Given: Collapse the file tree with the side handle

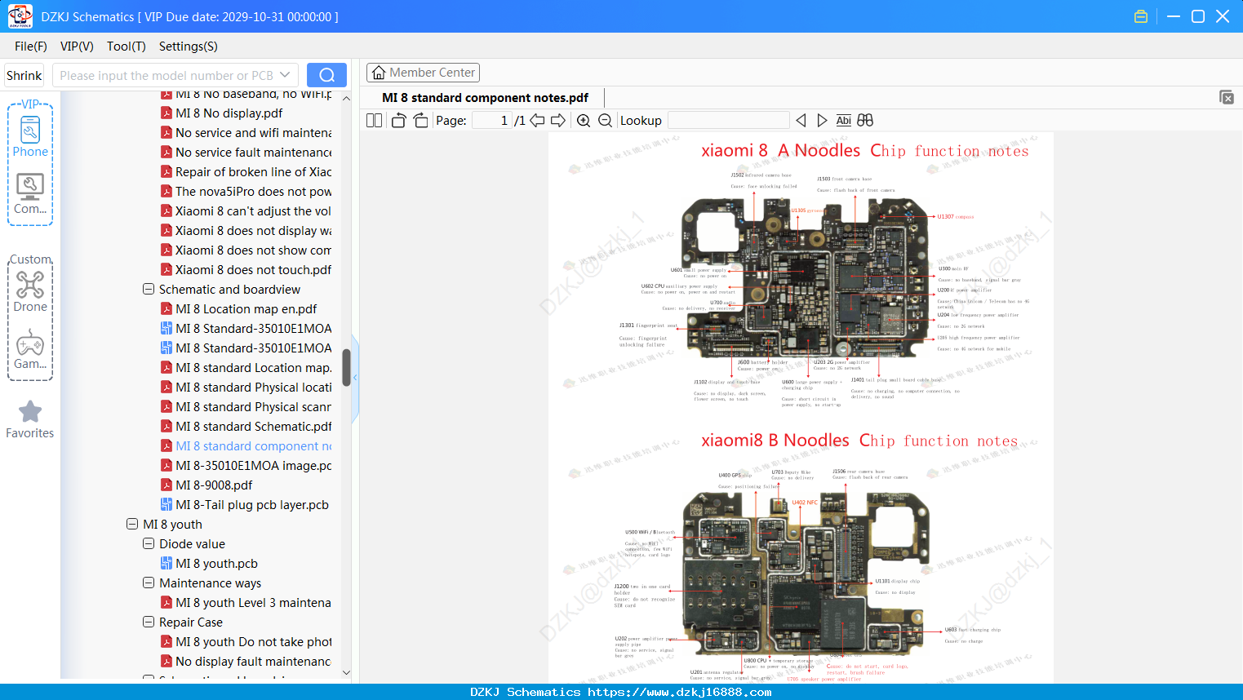Looking at the screenshot, I should point(355,379).
